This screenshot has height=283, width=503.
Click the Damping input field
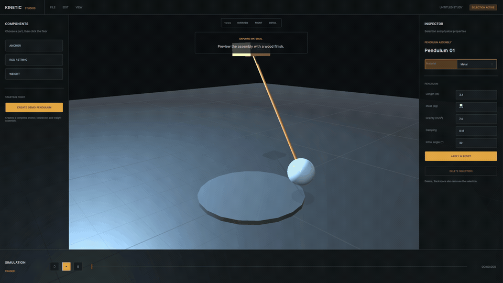476,131
